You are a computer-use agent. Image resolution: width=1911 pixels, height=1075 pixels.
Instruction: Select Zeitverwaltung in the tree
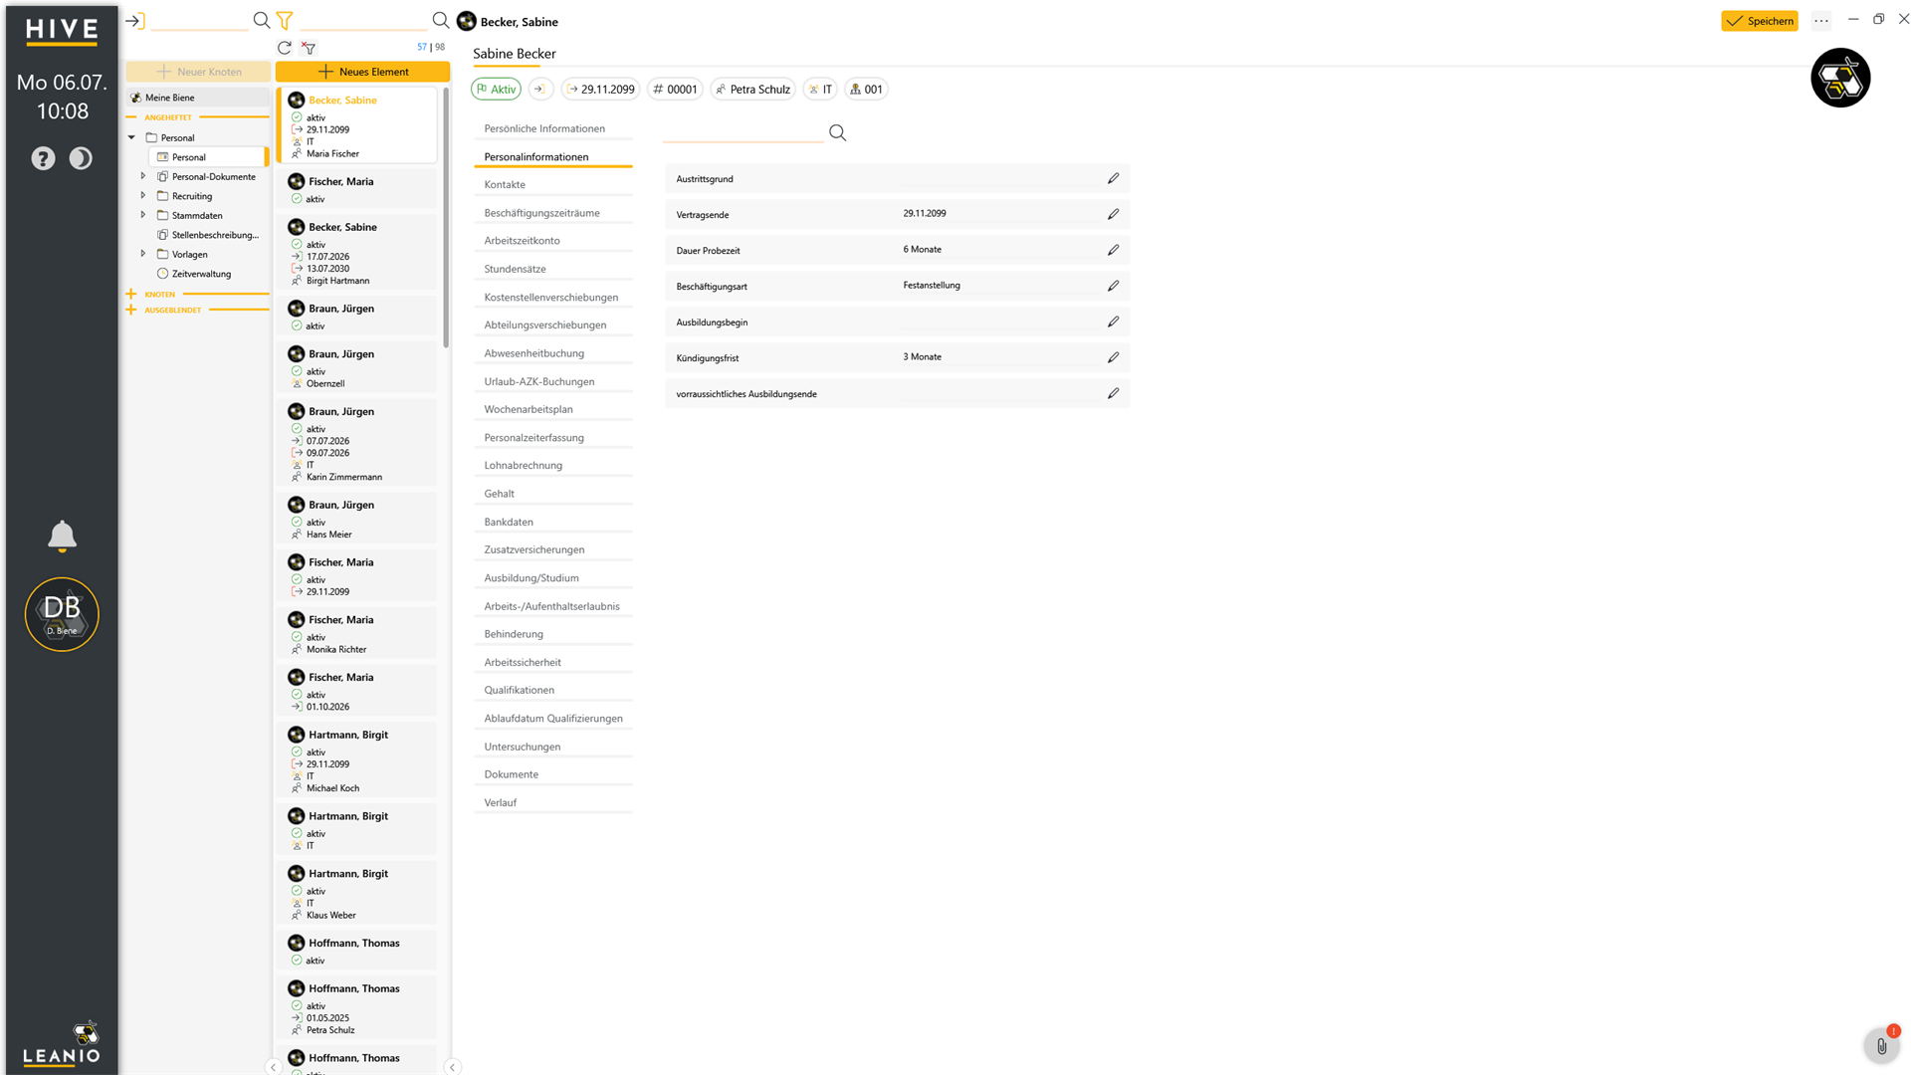point(201,274)
